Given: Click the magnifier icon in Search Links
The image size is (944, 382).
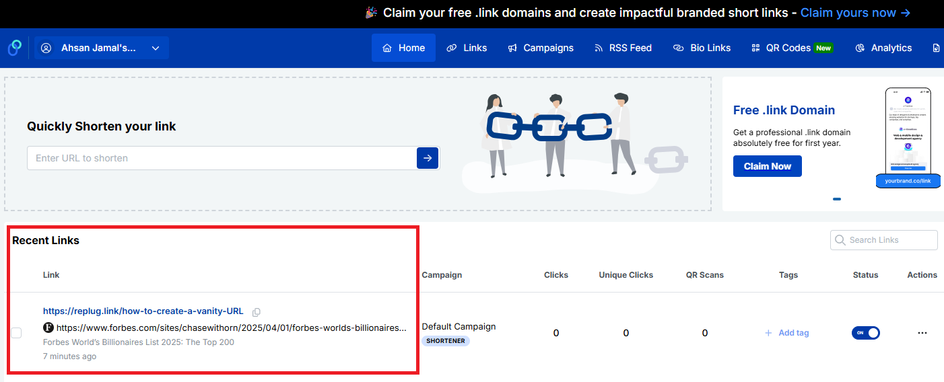Looking at the screenshot, I should 840,240.
